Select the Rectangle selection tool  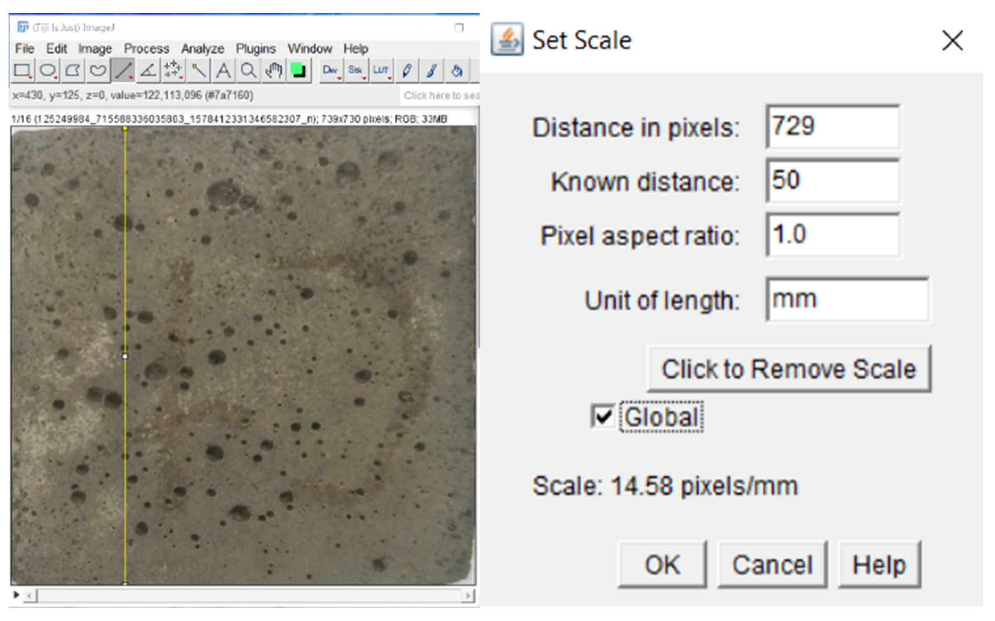click(22, 71)
